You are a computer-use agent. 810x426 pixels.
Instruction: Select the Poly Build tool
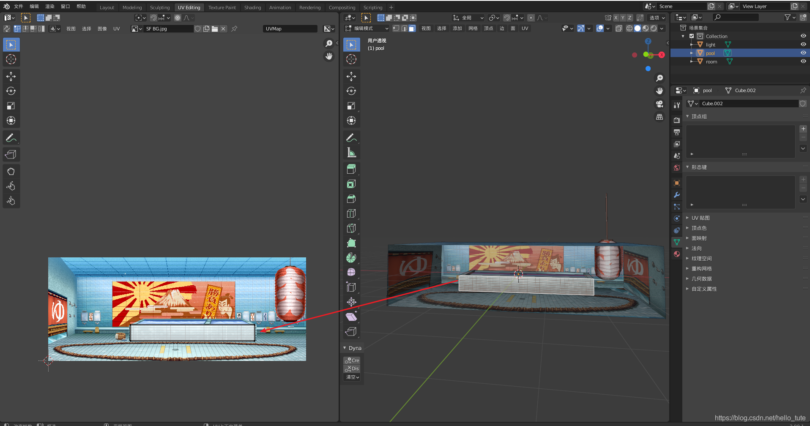[x=351, y=243]
